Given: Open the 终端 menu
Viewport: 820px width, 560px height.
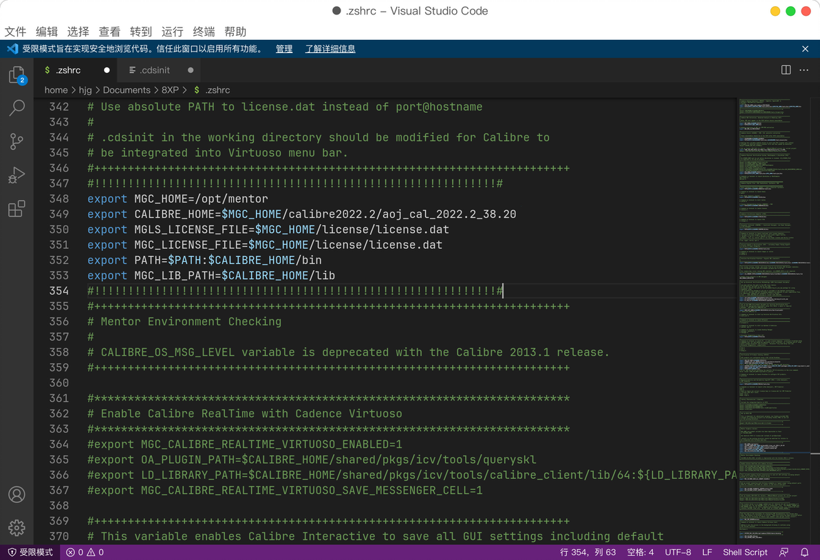Looking at the screenshot, I should point(204,32).
